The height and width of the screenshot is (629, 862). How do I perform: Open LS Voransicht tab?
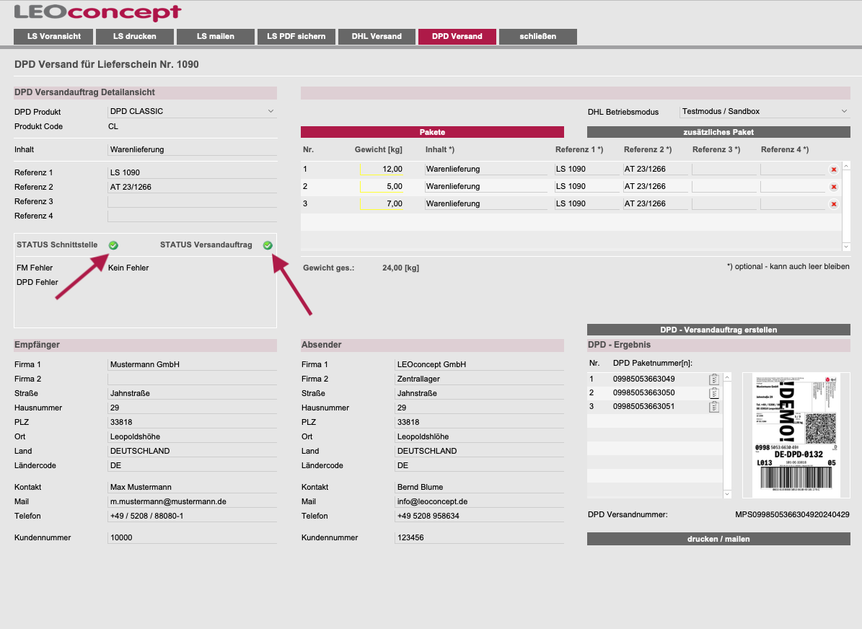point(54,36)
